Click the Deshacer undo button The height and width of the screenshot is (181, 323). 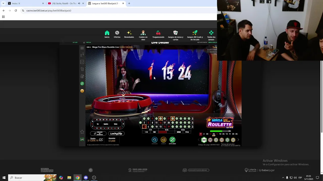[x=154, y=140]
